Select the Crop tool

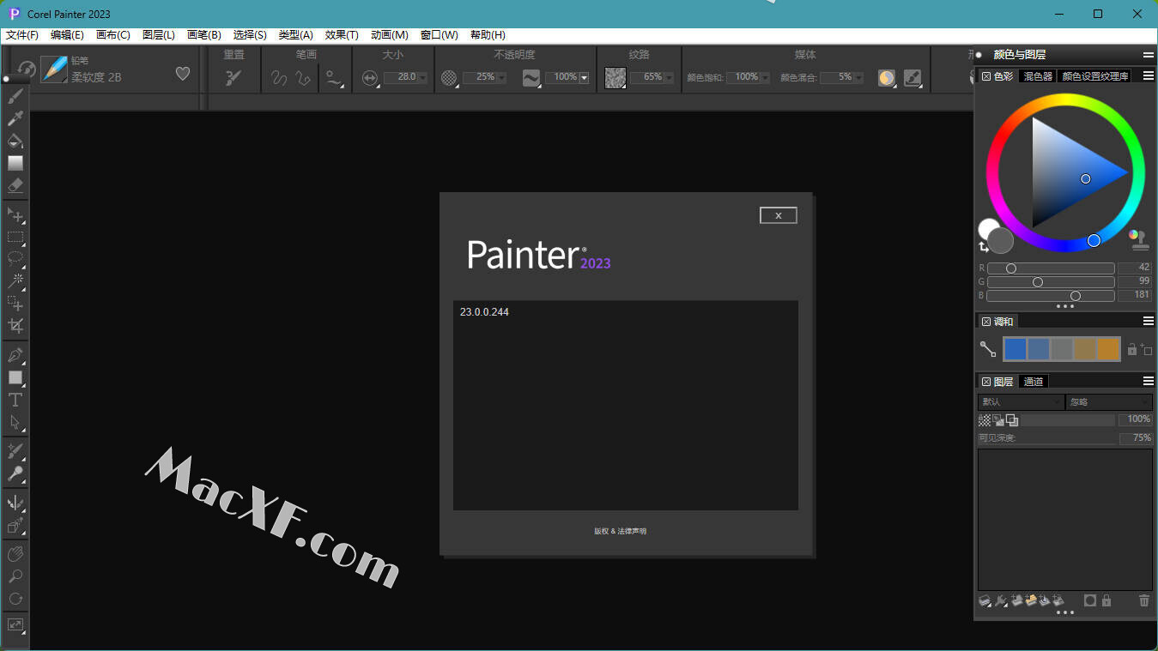pyautogui.click(x=15, y=325)
